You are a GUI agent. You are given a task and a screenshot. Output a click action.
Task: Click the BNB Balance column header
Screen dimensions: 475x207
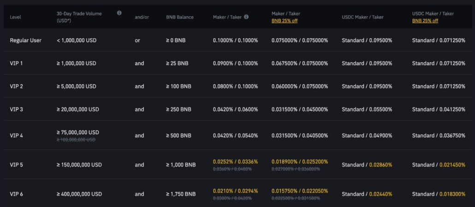point(180,17)
